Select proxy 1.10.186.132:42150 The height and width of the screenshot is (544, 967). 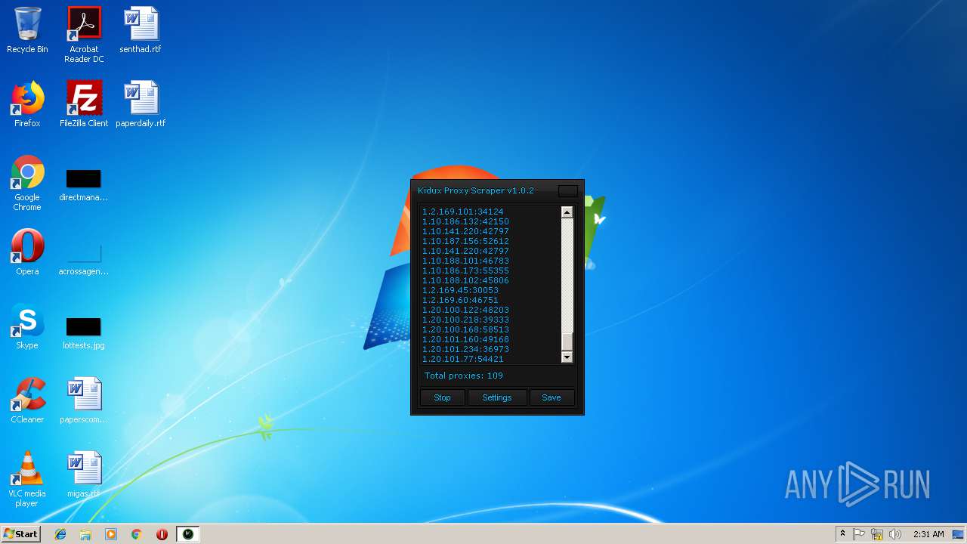465,221
